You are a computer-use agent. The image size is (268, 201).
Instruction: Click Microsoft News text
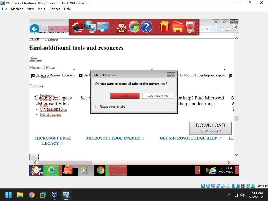coord(42,68)
